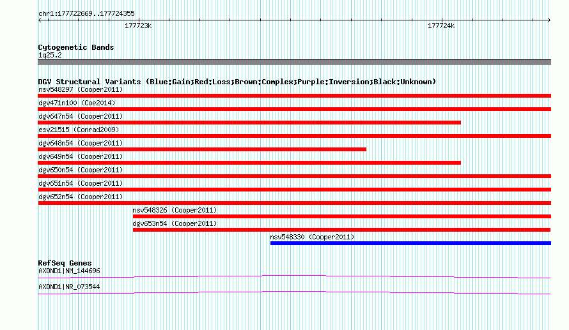Click the dgv652n54 (Cooper2011) label
Image resolution: width=569 pixels, height=330 pixels.
[81, 197]
